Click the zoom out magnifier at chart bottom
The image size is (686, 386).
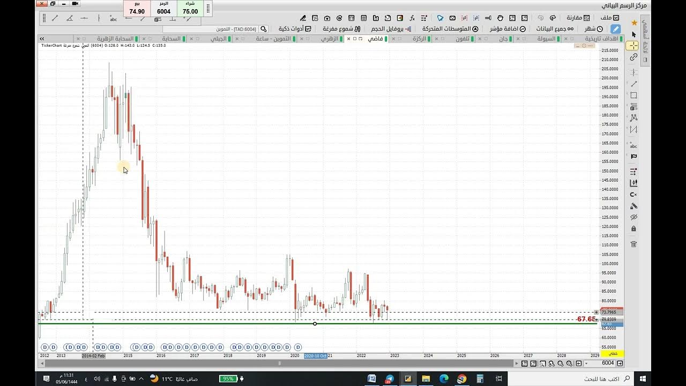[x=561, y=363]
